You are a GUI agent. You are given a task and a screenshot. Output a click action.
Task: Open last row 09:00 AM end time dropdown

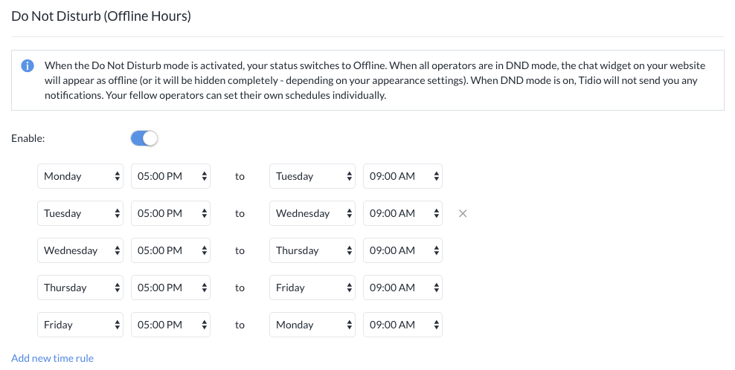402,325
